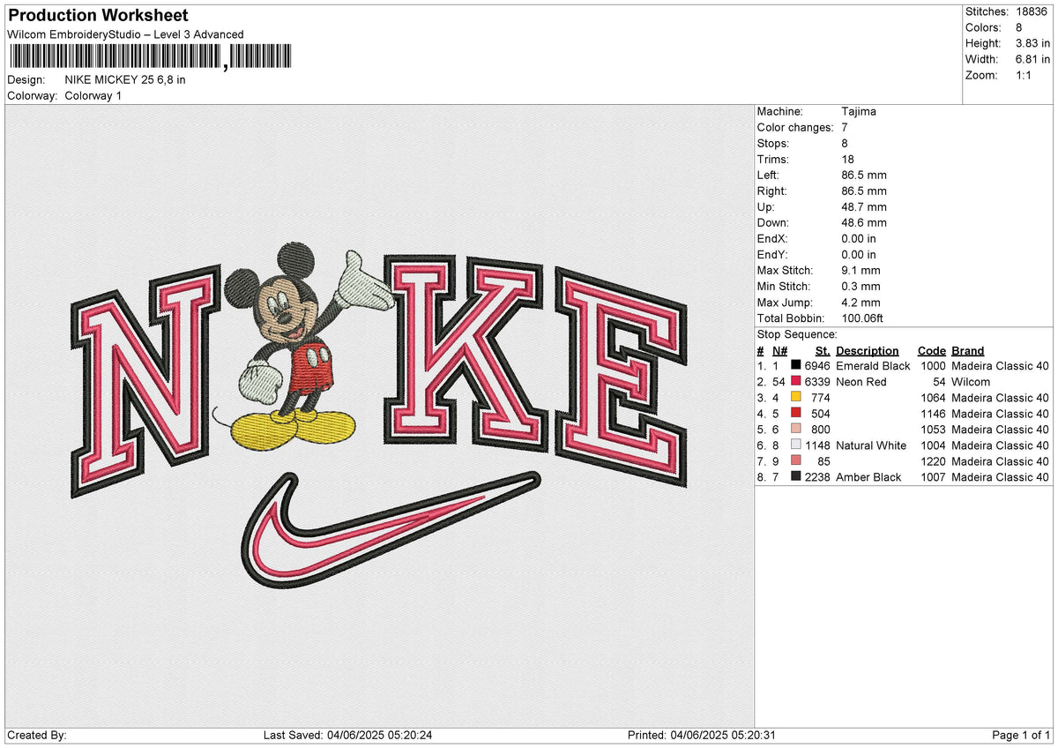Select the 'Code' column header

tap(932, 350)
